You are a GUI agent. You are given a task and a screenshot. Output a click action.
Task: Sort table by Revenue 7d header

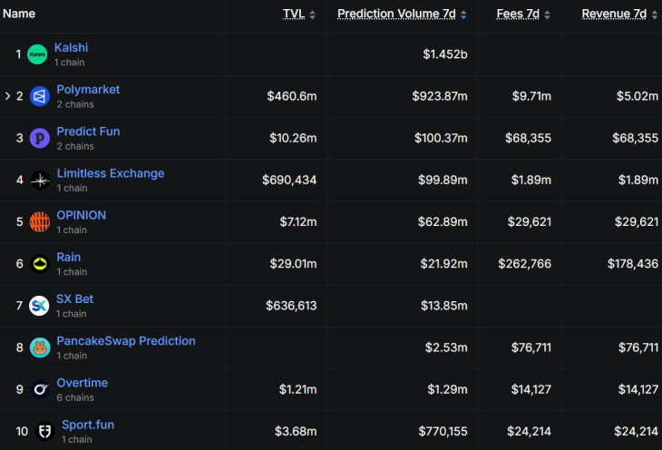point(614,14)
